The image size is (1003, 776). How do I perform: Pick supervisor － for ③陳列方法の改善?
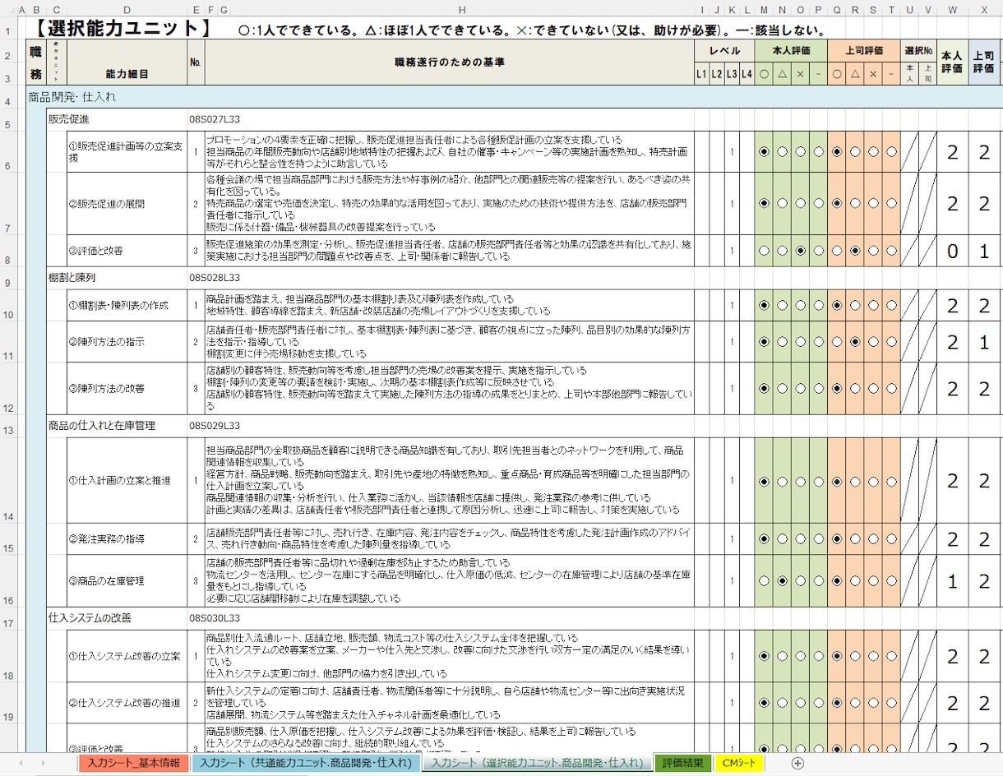click(891, 388)
